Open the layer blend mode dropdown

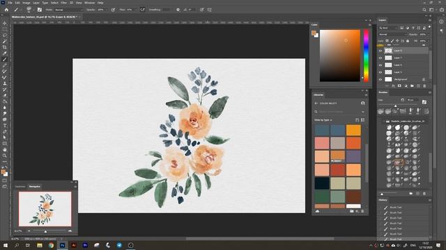tap(392, 34)
